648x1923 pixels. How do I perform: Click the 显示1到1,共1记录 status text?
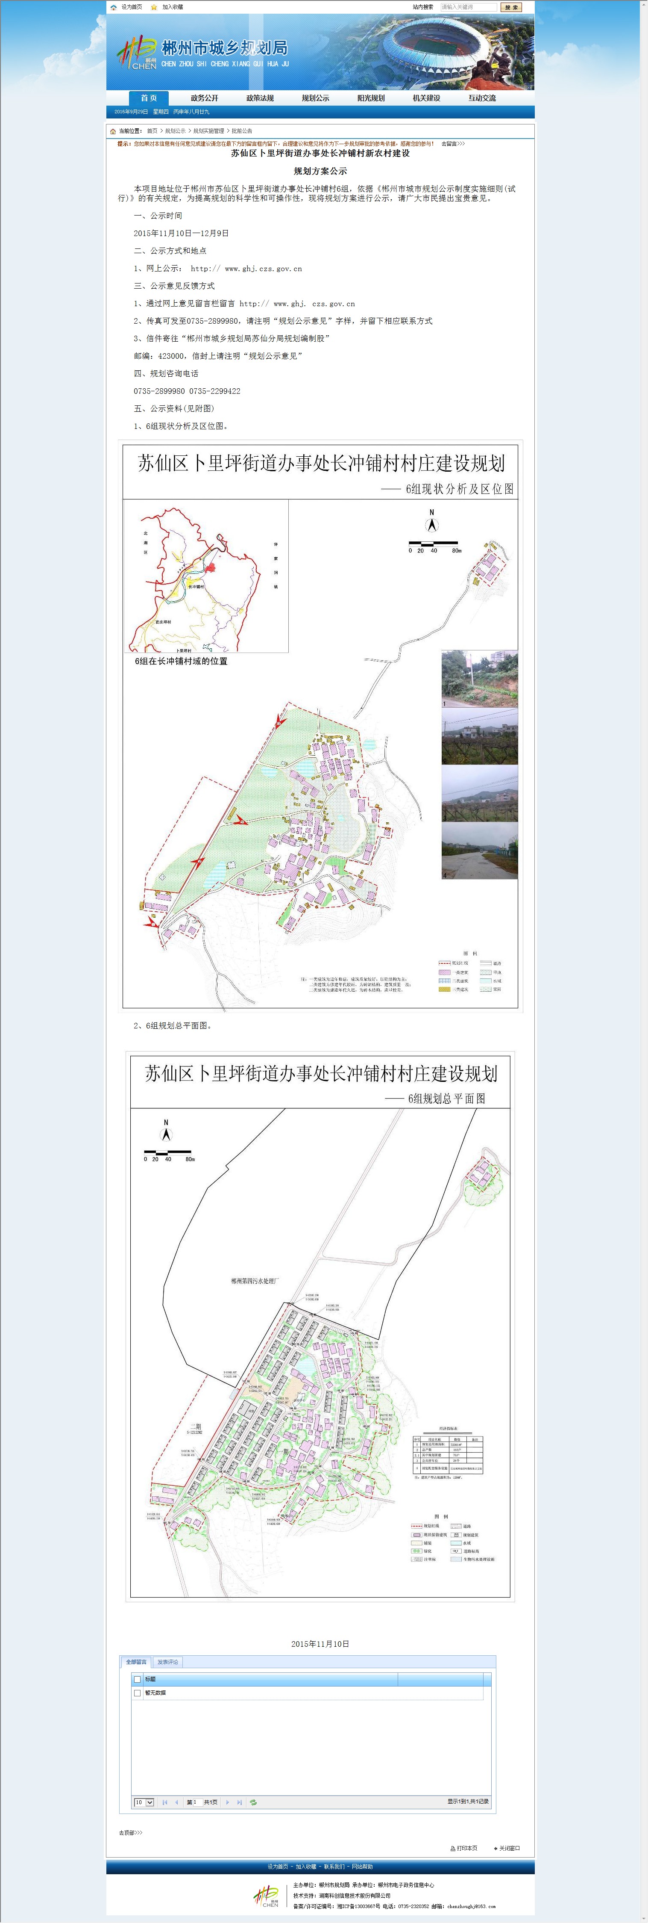pyautogui.click(x=468, y=1801)
